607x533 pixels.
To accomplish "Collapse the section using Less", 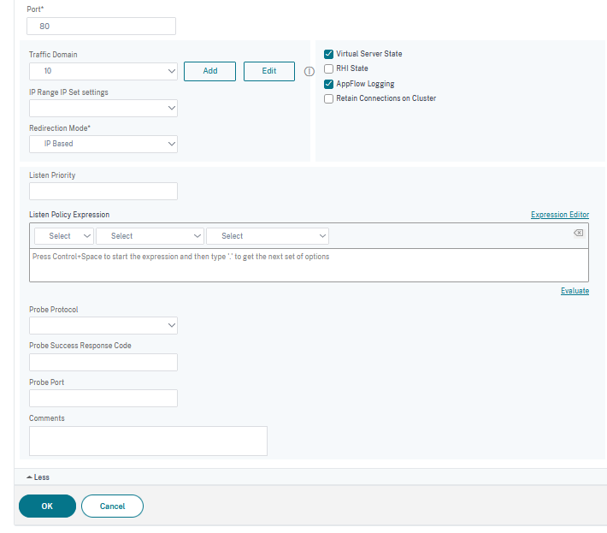I will tap(38, 477).
